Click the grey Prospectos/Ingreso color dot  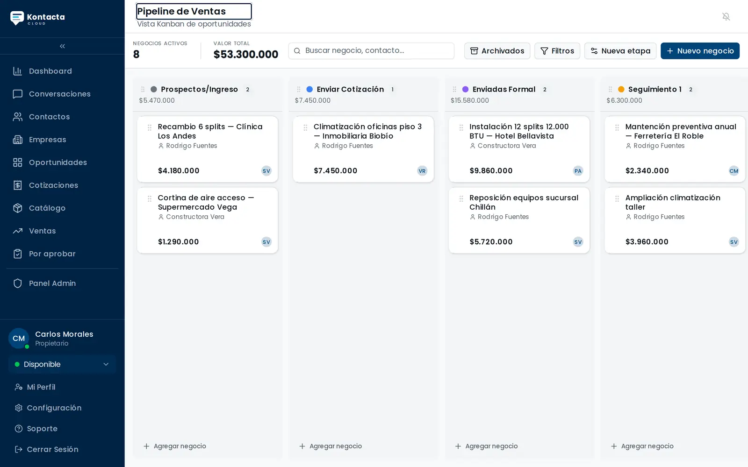coord(154,89)
